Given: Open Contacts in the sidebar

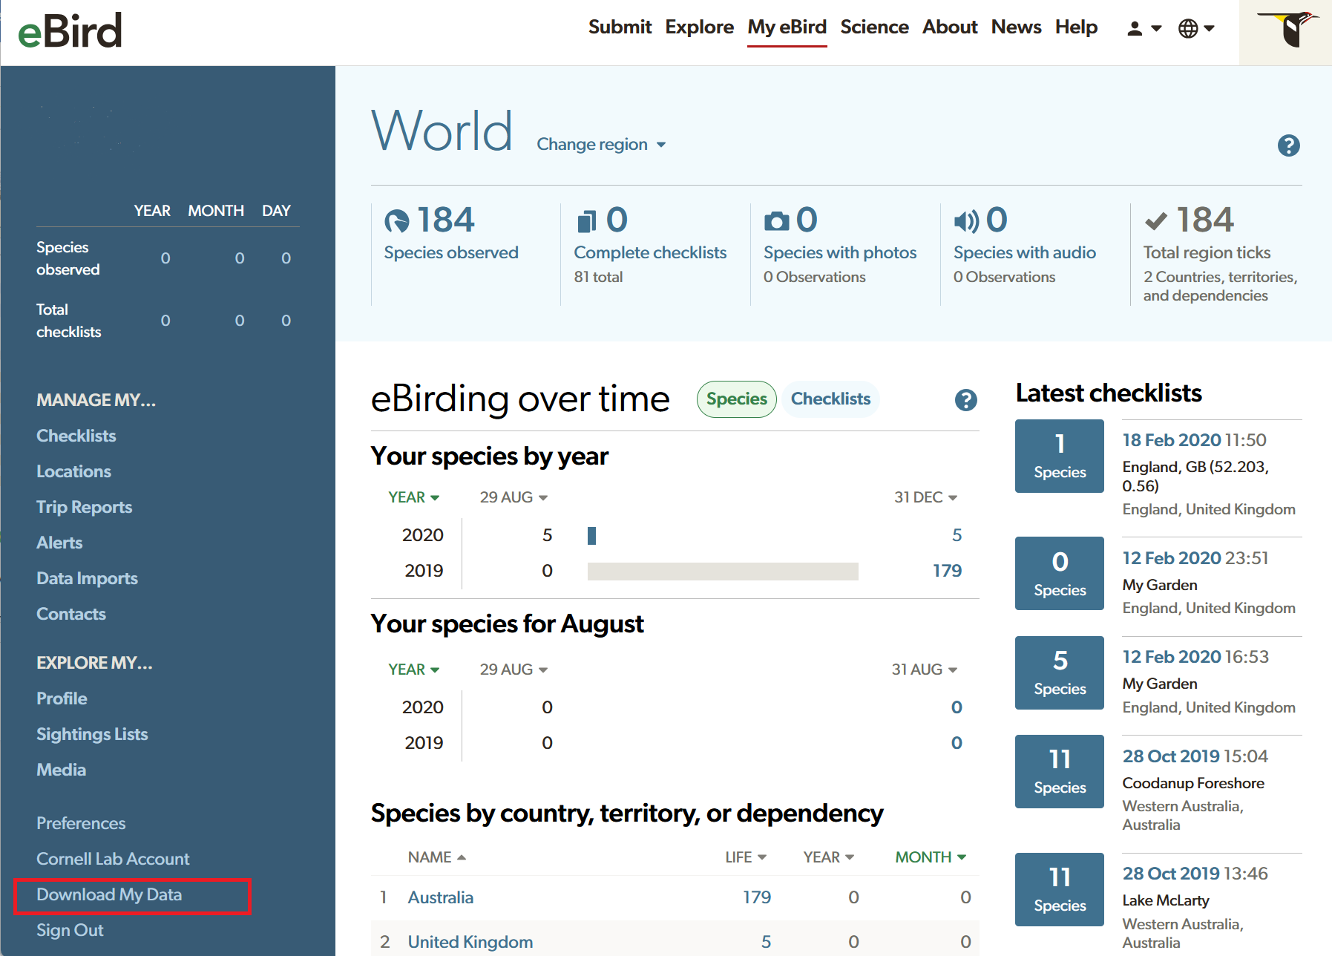Looking at the screenshot, I should point(71,614).
